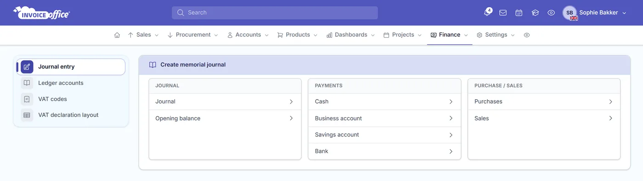643x181 pixels.
Task: Click the Create memorial journal heading
Action: pyautogui.click(x=193, y=65)
